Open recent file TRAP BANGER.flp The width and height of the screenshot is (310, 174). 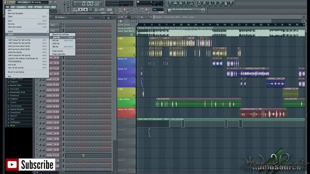pos(27,61)
